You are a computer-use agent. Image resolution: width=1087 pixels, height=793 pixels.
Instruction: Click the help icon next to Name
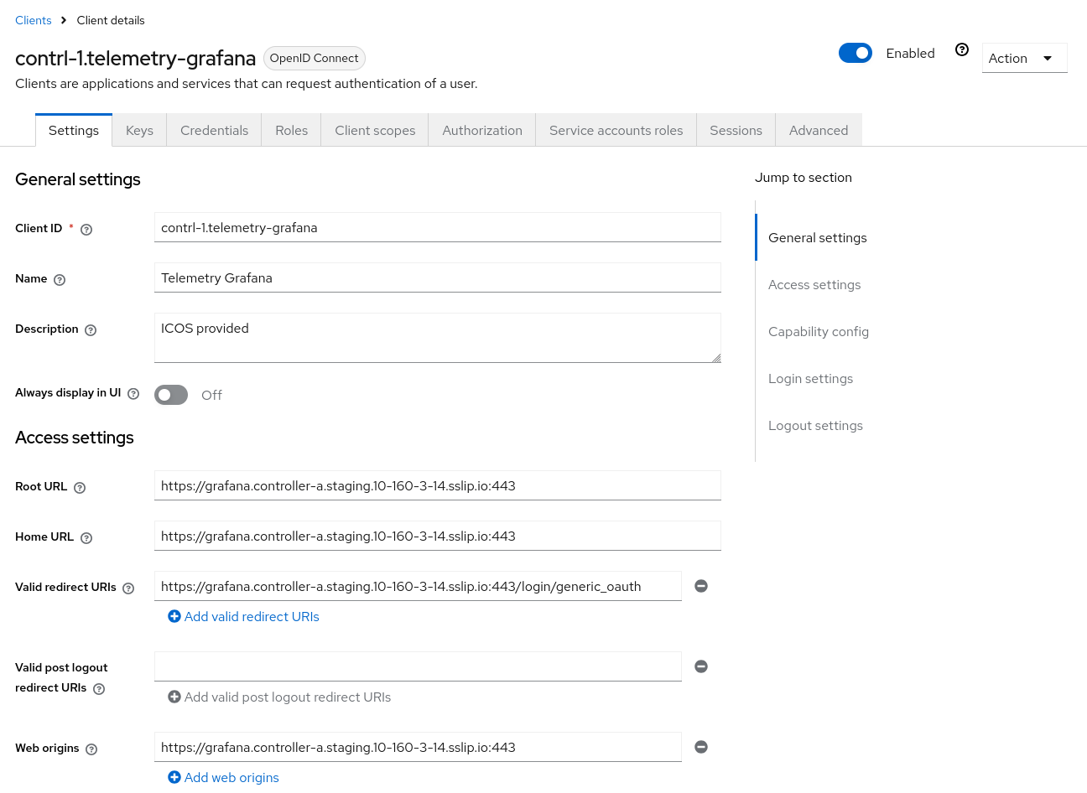(60, 280)
